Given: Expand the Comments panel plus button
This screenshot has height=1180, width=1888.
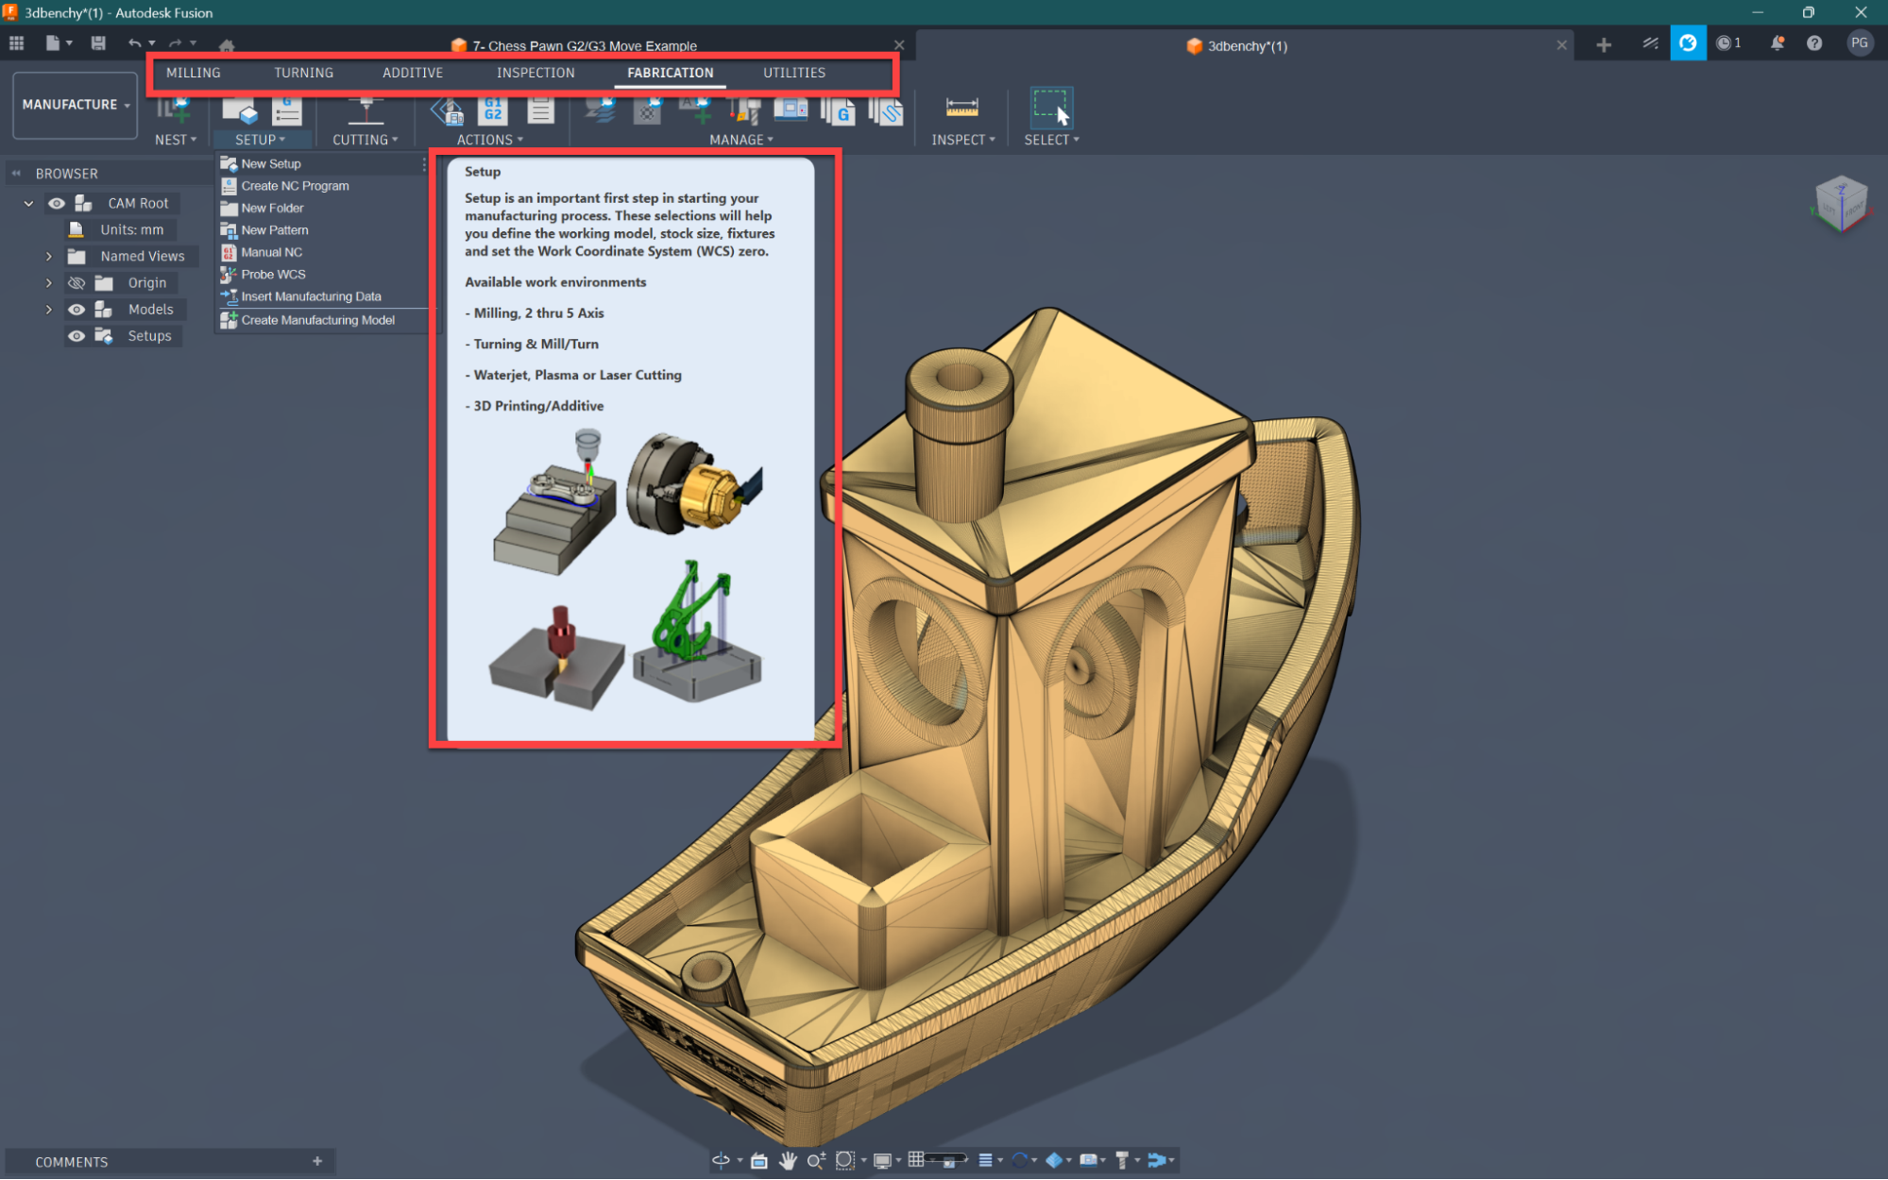Looking at the screenshot, I should 317,1161.
